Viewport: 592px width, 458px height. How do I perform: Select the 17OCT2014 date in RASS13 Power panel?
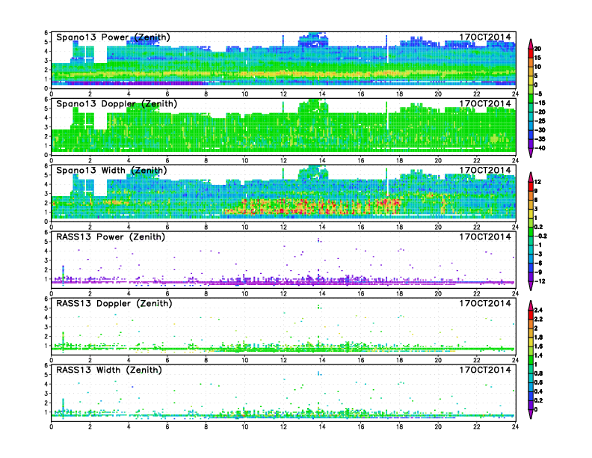click(x=485, y=236)
